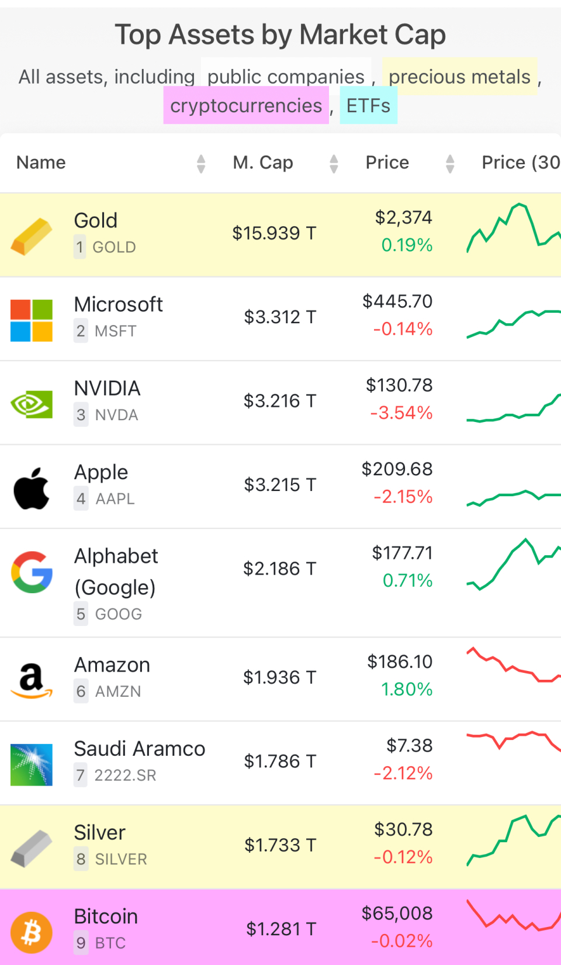Image resolution: width=561 pixels, height=965 pixels.
Task: Click the Price (30 days) column header
Action: point(520,162)
